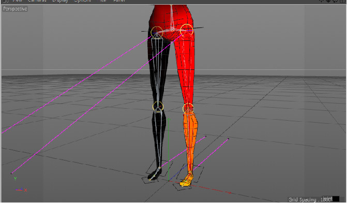Screen dimensions: 347x203
Task: Select the knee joint circle on black leg
Action: pos(158,107)
